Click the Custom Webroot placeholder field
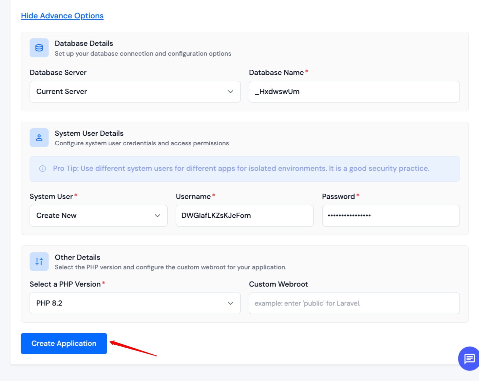The image size is (479, 381). (354, 303)
